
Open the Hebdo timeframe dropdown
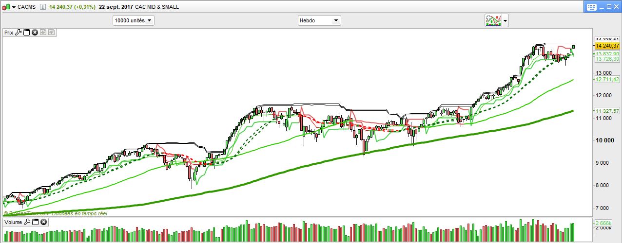point(319,20)
